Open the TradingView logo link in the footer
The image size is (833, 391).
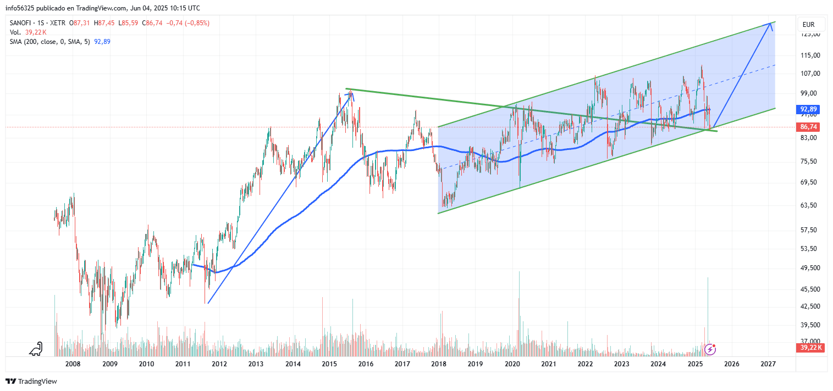point(31,381)
